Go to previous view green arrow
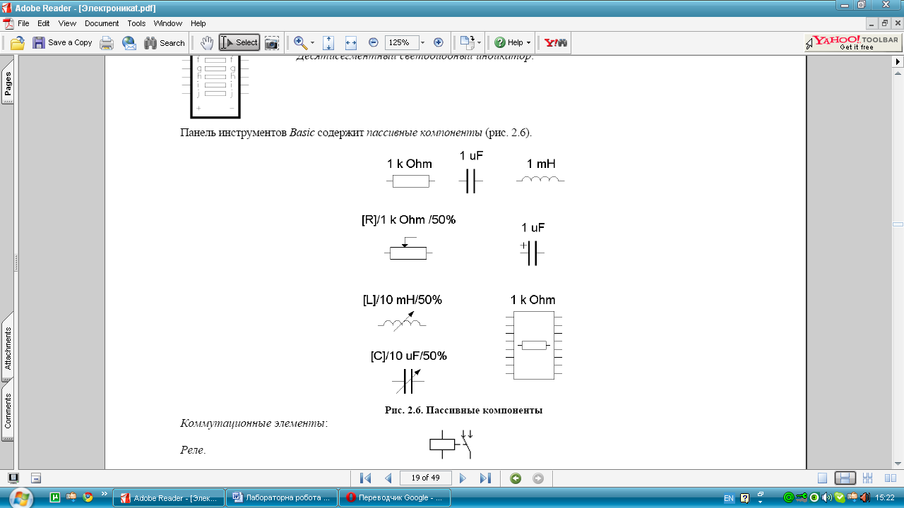This screenshot has height=508, width=904. point(516,478)
